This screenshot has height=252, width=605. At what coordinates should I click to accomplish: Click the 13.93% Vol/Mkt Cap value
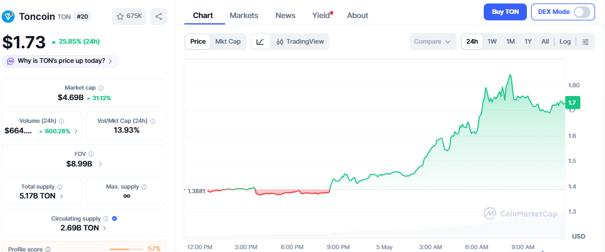126,130
